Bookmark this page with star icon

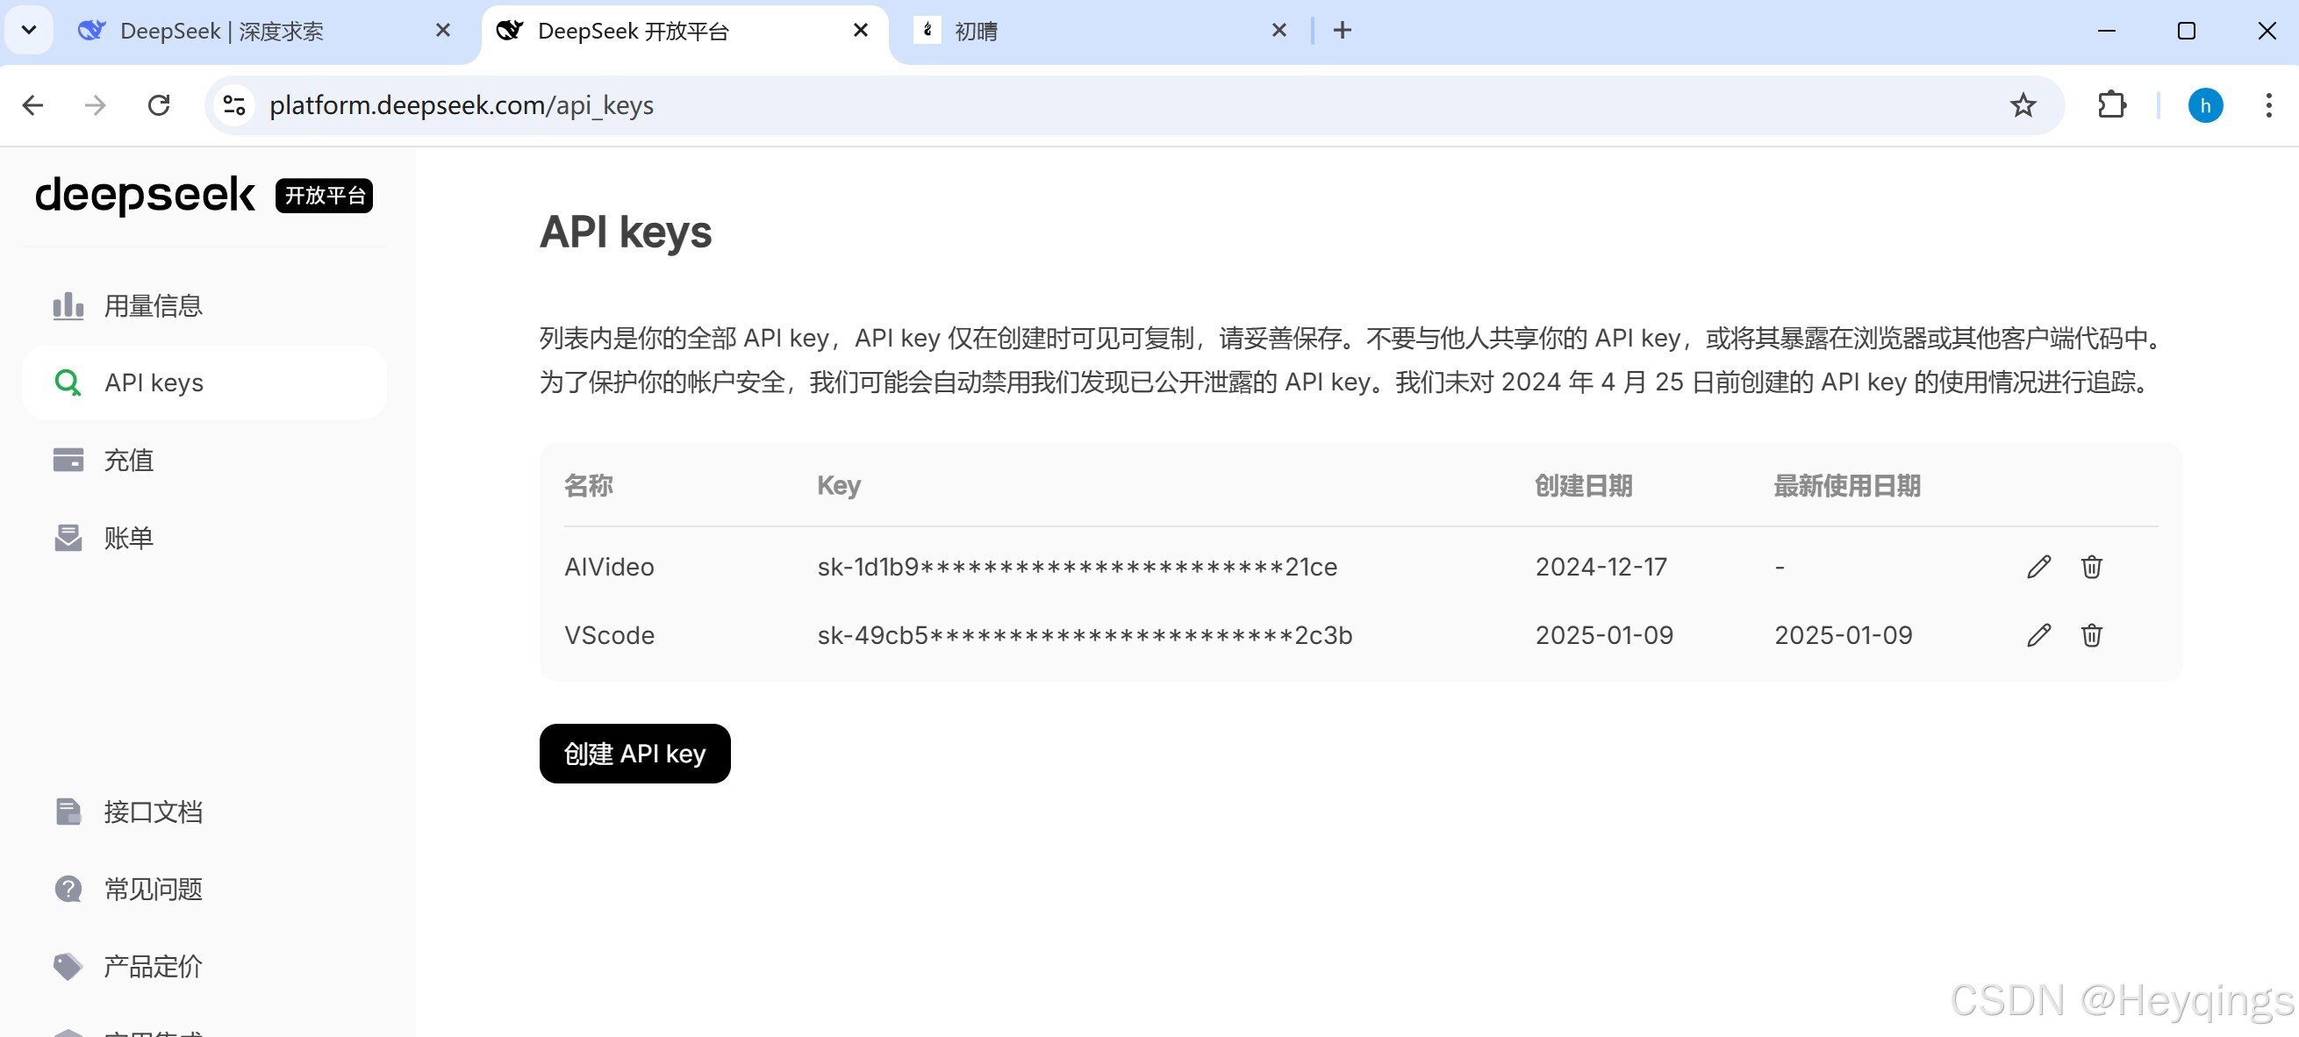[2023, 105]
